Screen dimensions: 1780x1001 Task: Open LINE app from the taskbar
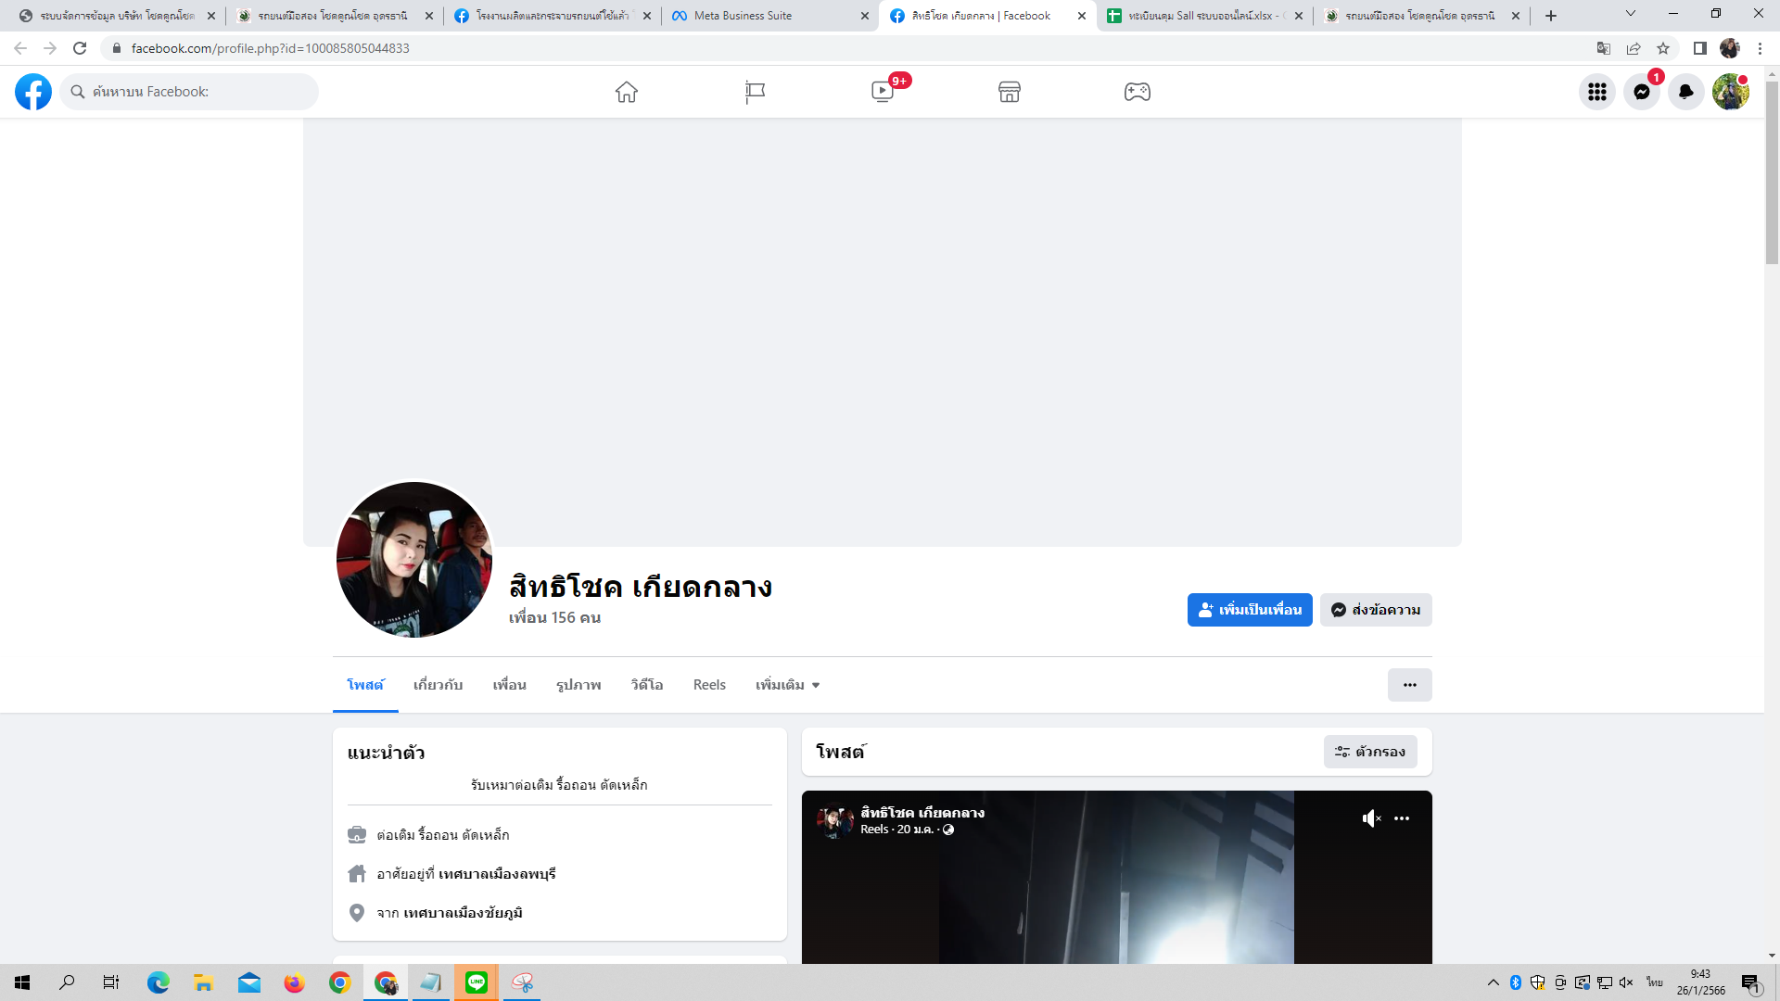click(477, 982)
